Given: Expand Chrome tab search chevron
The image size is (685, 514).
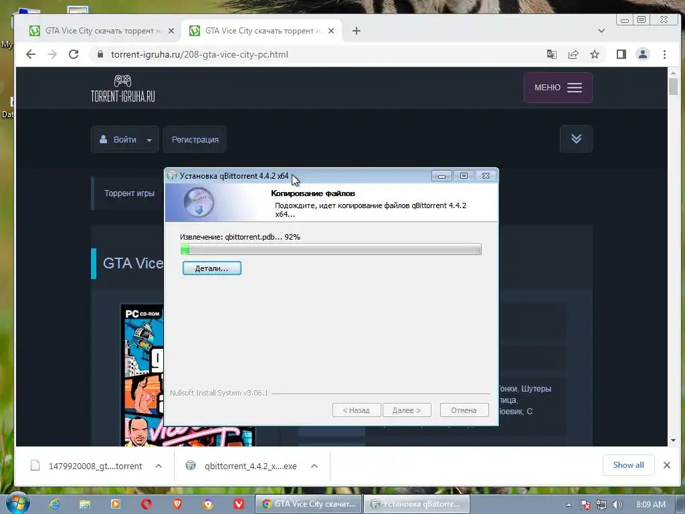Looking at the screenshot, I should [x=601, y=31].
